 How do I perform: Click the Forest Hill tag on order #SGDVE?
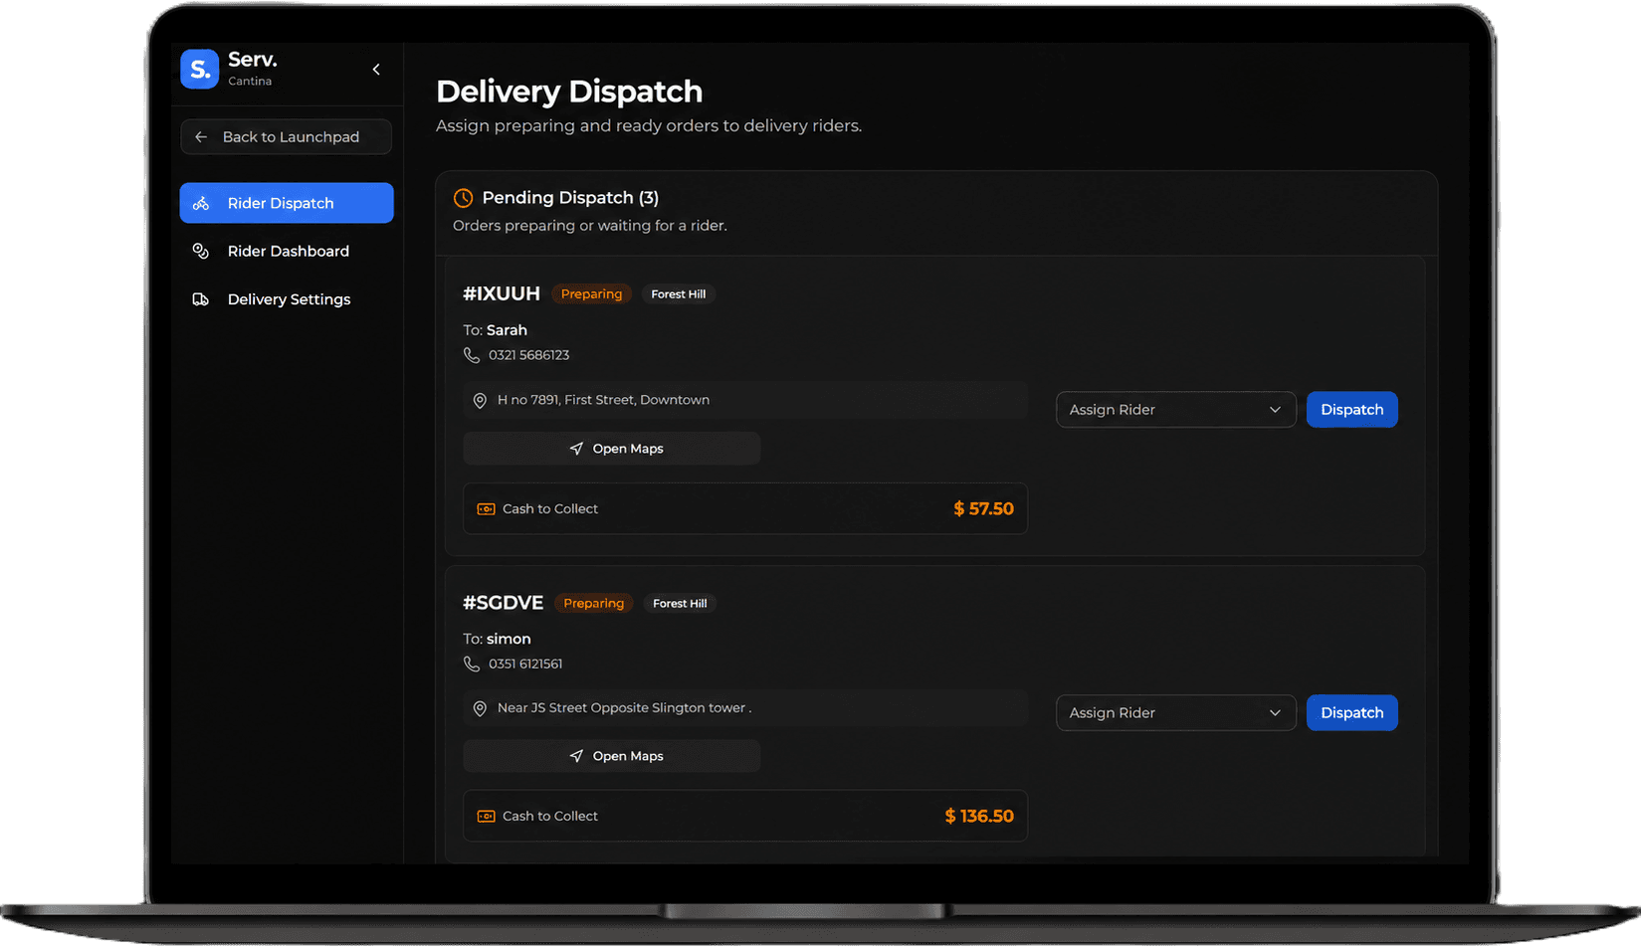[680, 603]
